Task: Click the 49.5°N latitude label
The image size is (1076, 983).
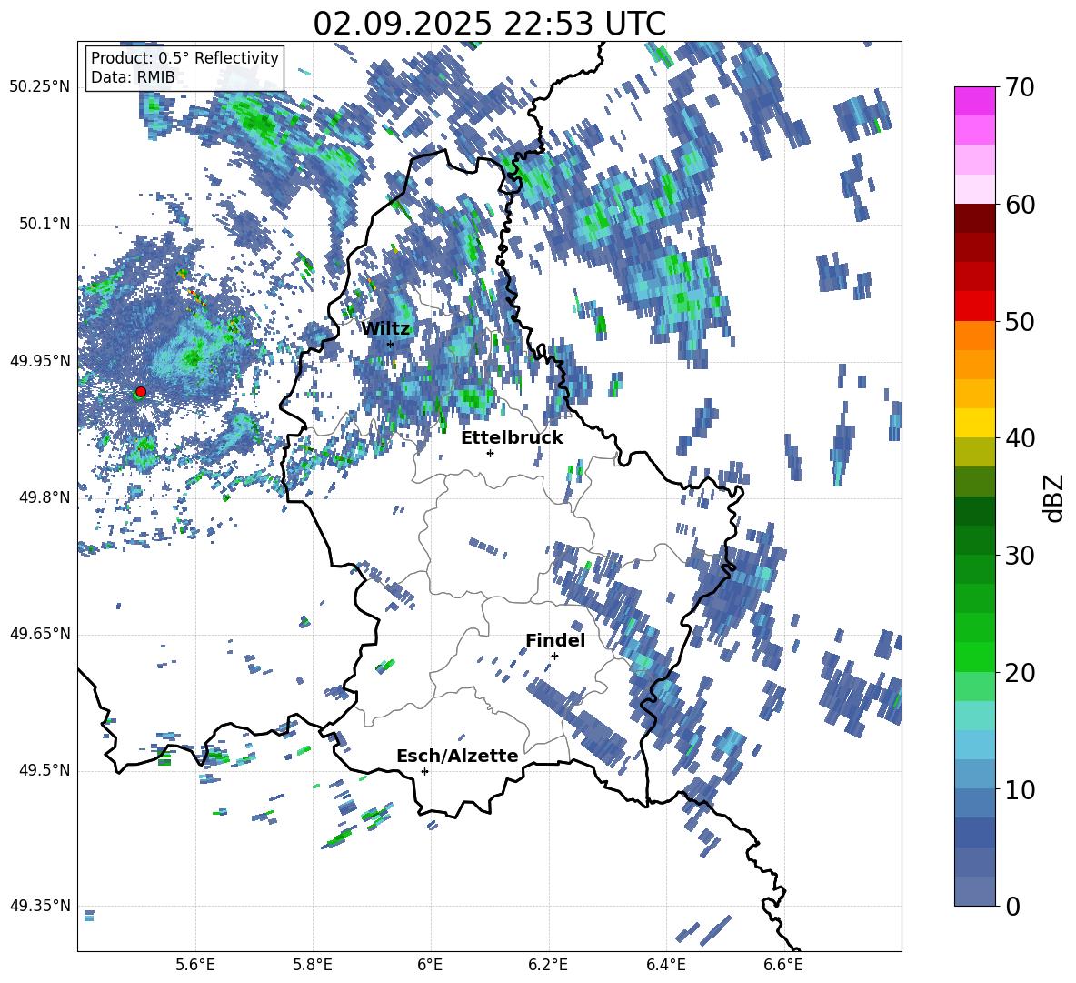Action: (x=45, y=770)
